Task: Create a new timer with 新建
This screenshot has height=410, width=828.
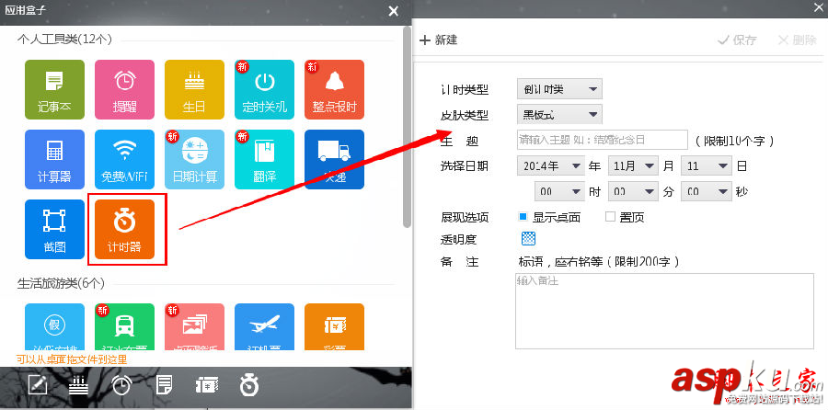Action: [x=438, y=40]
